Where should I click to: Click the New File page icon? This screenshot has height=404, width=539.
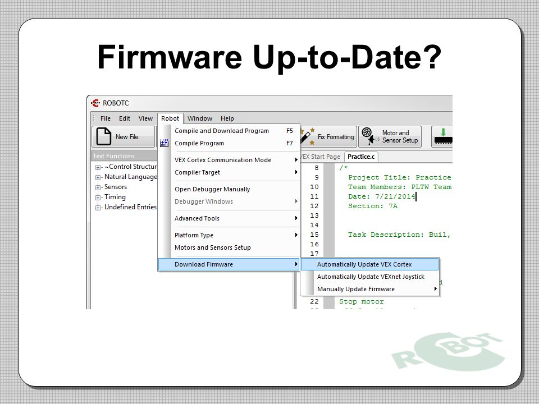(x=103, y=136)
